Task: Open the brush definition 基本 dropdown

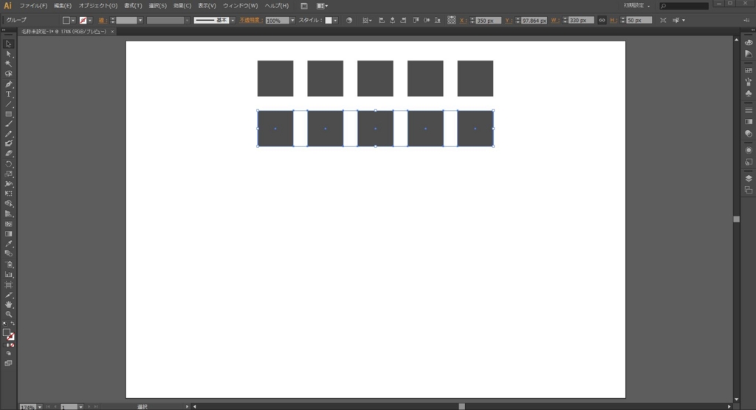Action: [233, 20]
